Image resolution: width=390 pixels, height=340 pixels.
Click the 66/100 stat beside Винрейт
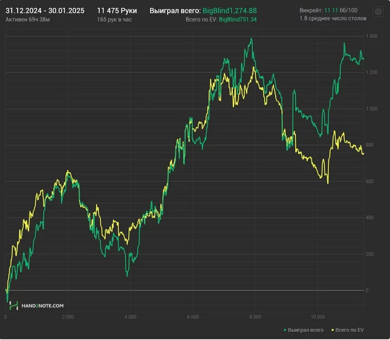pyautogui.click(x=349, y=11)
